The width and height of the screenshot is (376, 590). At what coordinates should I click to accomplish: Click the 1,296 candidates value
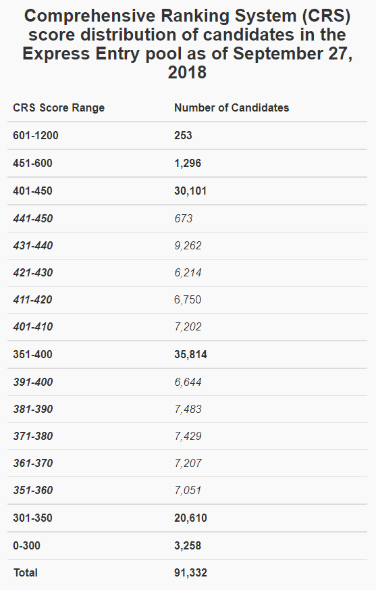[188, 164]
